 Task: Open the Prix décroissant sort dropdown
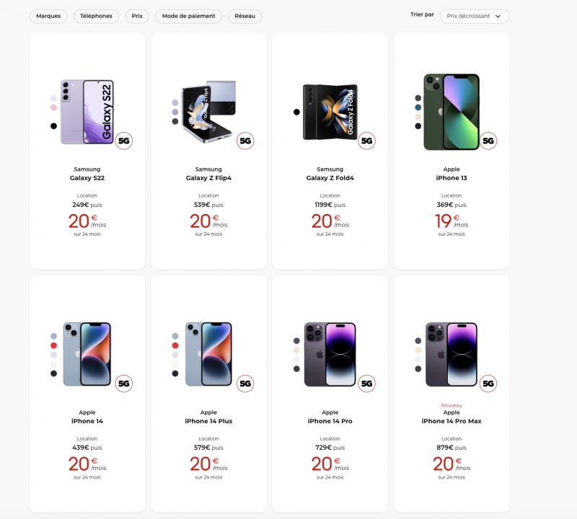[x=474, y=17]
